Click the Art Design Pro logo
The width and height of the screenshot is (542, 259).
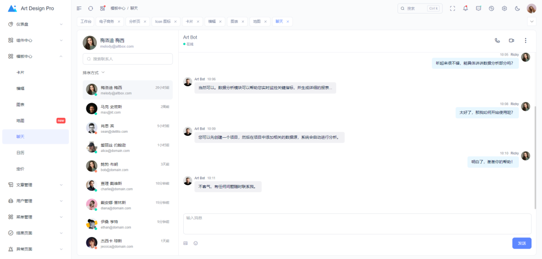click(12, 9)
